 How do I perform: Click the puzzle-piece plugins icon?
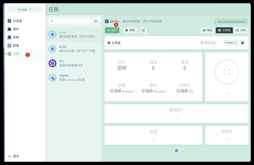10,29
